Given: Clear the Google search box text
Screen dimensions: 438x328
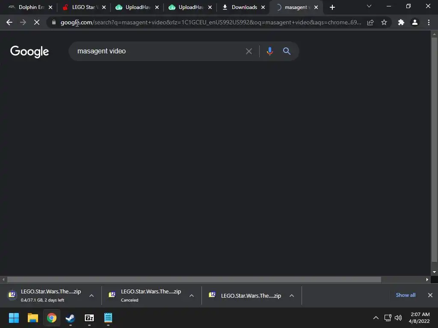Looking at the screenshot, I should (x=249, y=51).
